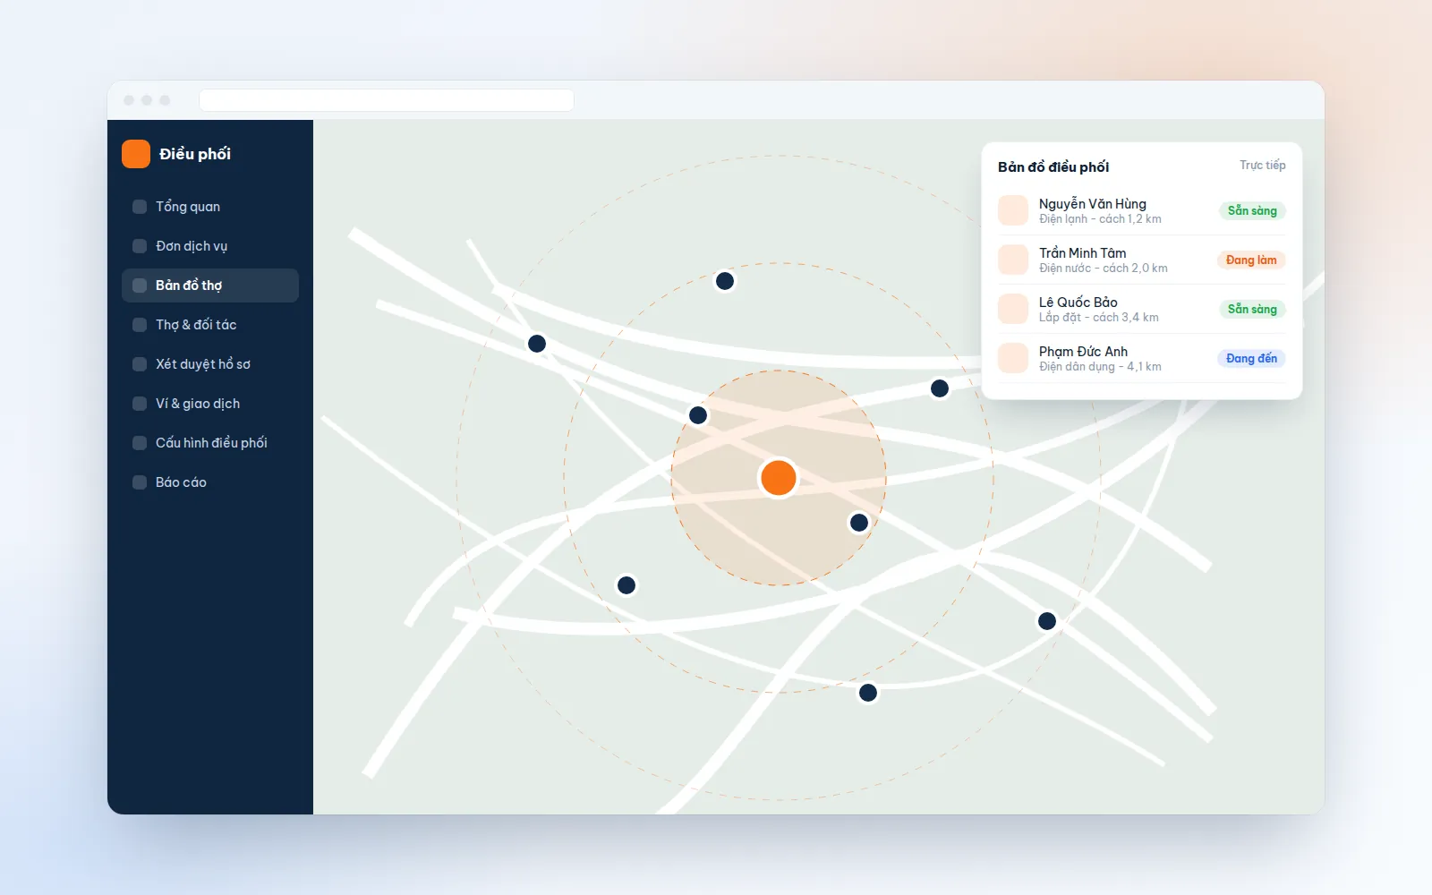Image resolution: width=1432 pixels, height=895 pixels.
Task: Select the name Phạm Đức Anh
Action: click(x=1083, y=352)
